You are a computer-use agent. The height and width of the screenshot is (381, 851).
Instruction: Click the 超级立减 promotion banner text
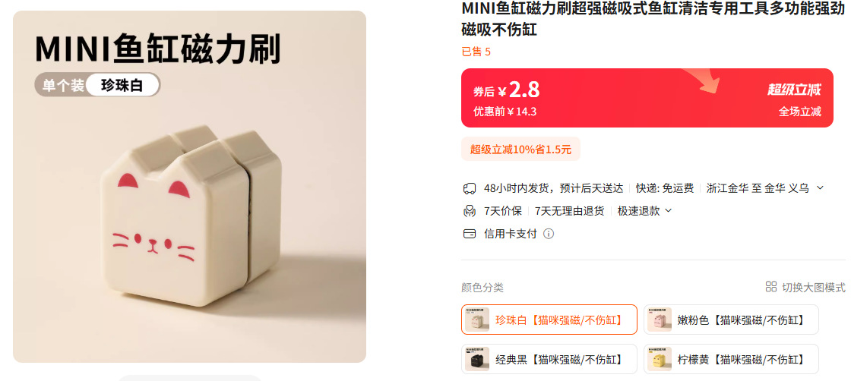pyautogui.click(x=794, y=90)
